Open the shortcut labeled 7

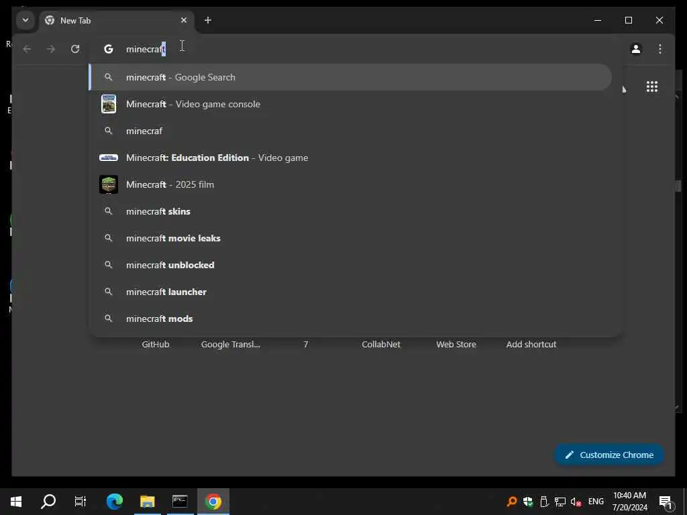[306, 344]
